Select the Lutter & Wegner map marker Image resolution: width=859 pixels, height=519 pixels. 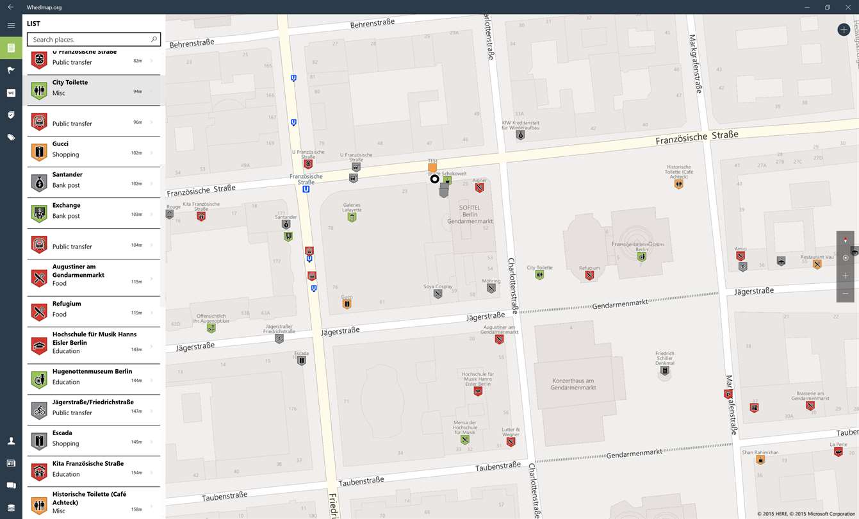coord(511,441)
